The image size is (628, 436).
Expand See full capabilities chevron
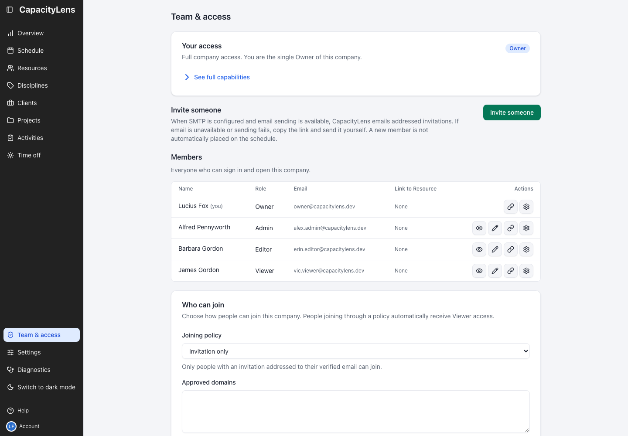tap(187, 77)
